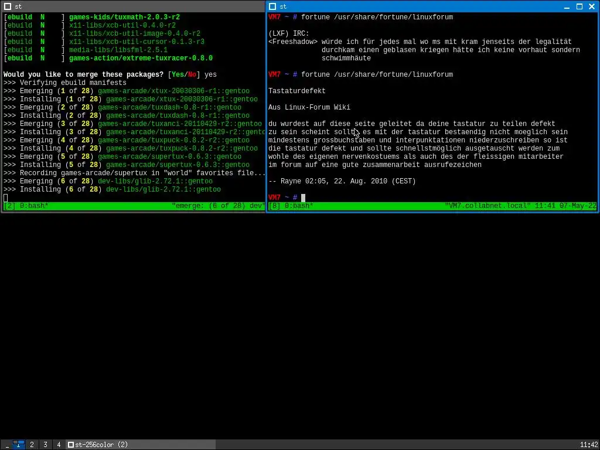600x450 pixels.
Task: Click the 'Aus Linux-Forum Wiki' line
Action: (309, 108)
